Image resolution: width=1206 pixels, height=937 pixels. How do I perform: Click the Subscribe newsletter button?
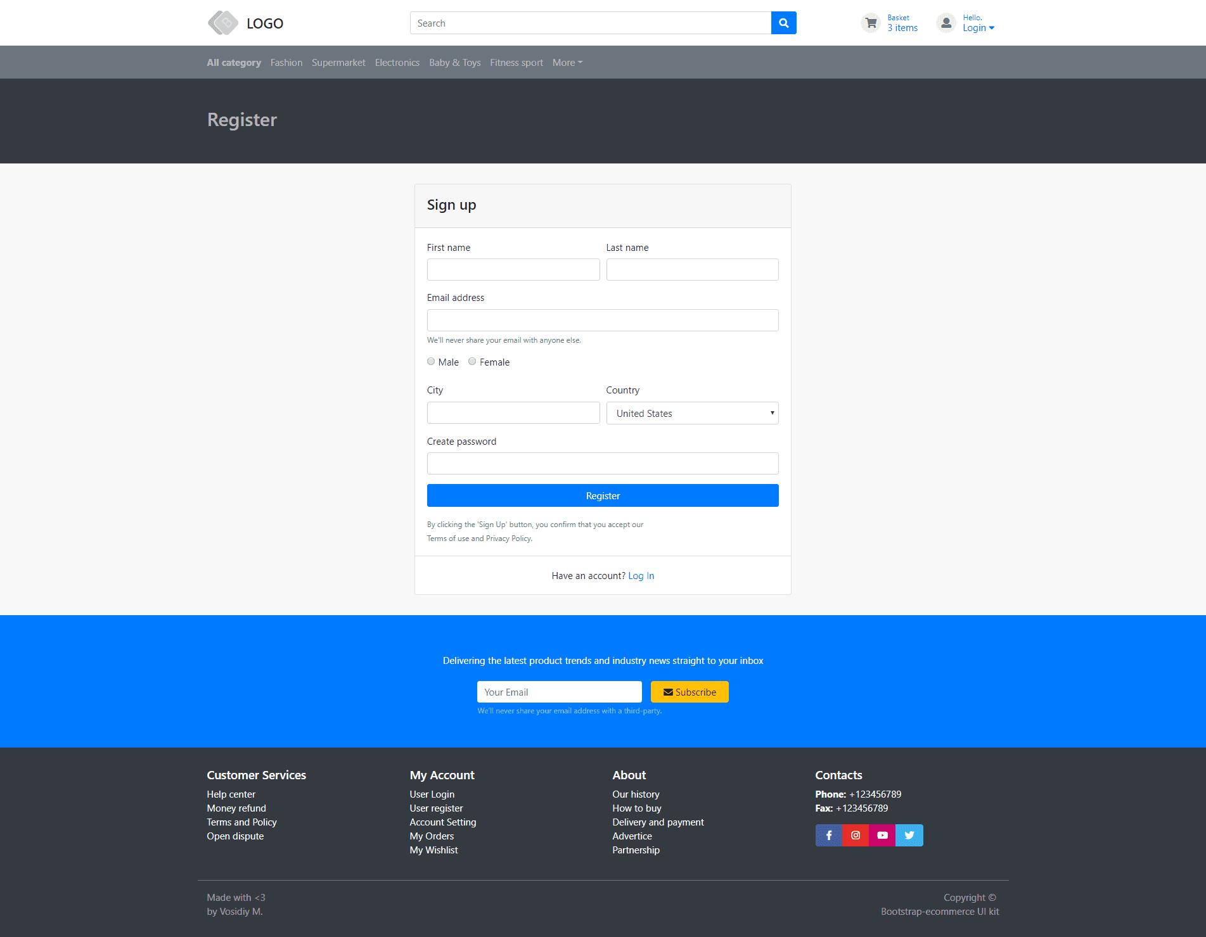point(689,692)
